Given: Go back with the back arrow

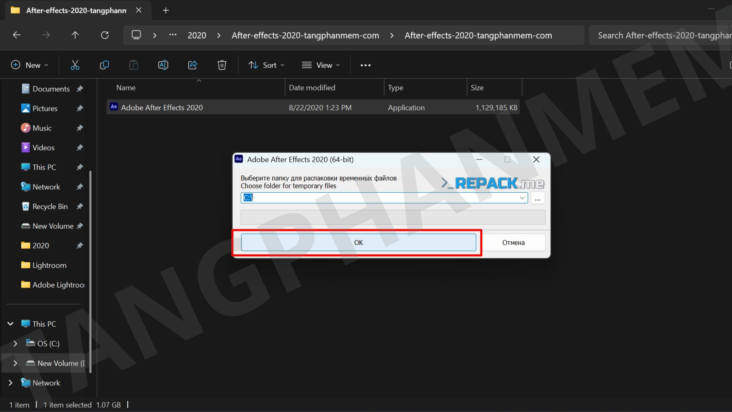Looking at the screenshot, I should 17,35.
